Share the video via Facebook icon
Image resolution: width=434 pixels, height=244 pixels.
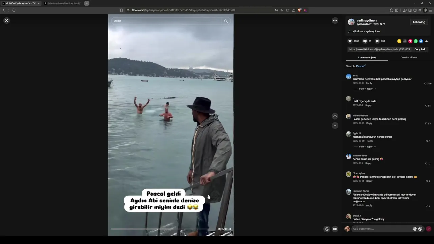(421, 41)
